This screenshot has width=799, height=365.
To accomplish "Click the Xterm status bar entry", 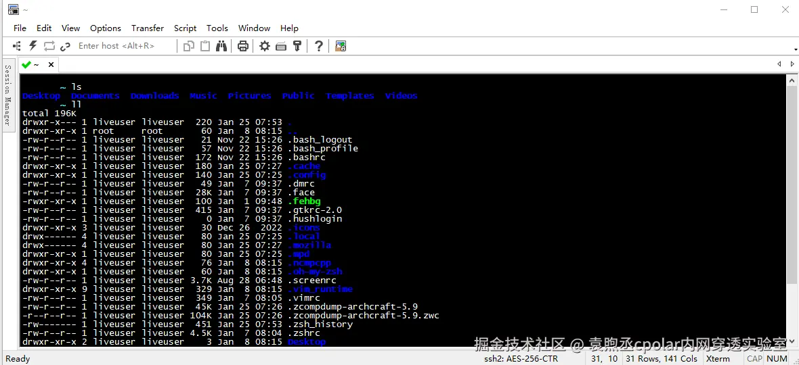I will (718, 359).
